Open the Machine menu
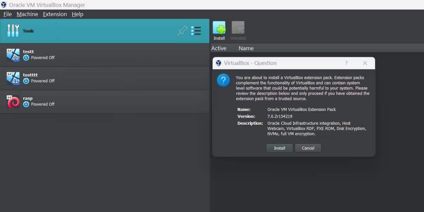This screenshot has width=424, height=212. pyautogui.click(x=27, y=14)
